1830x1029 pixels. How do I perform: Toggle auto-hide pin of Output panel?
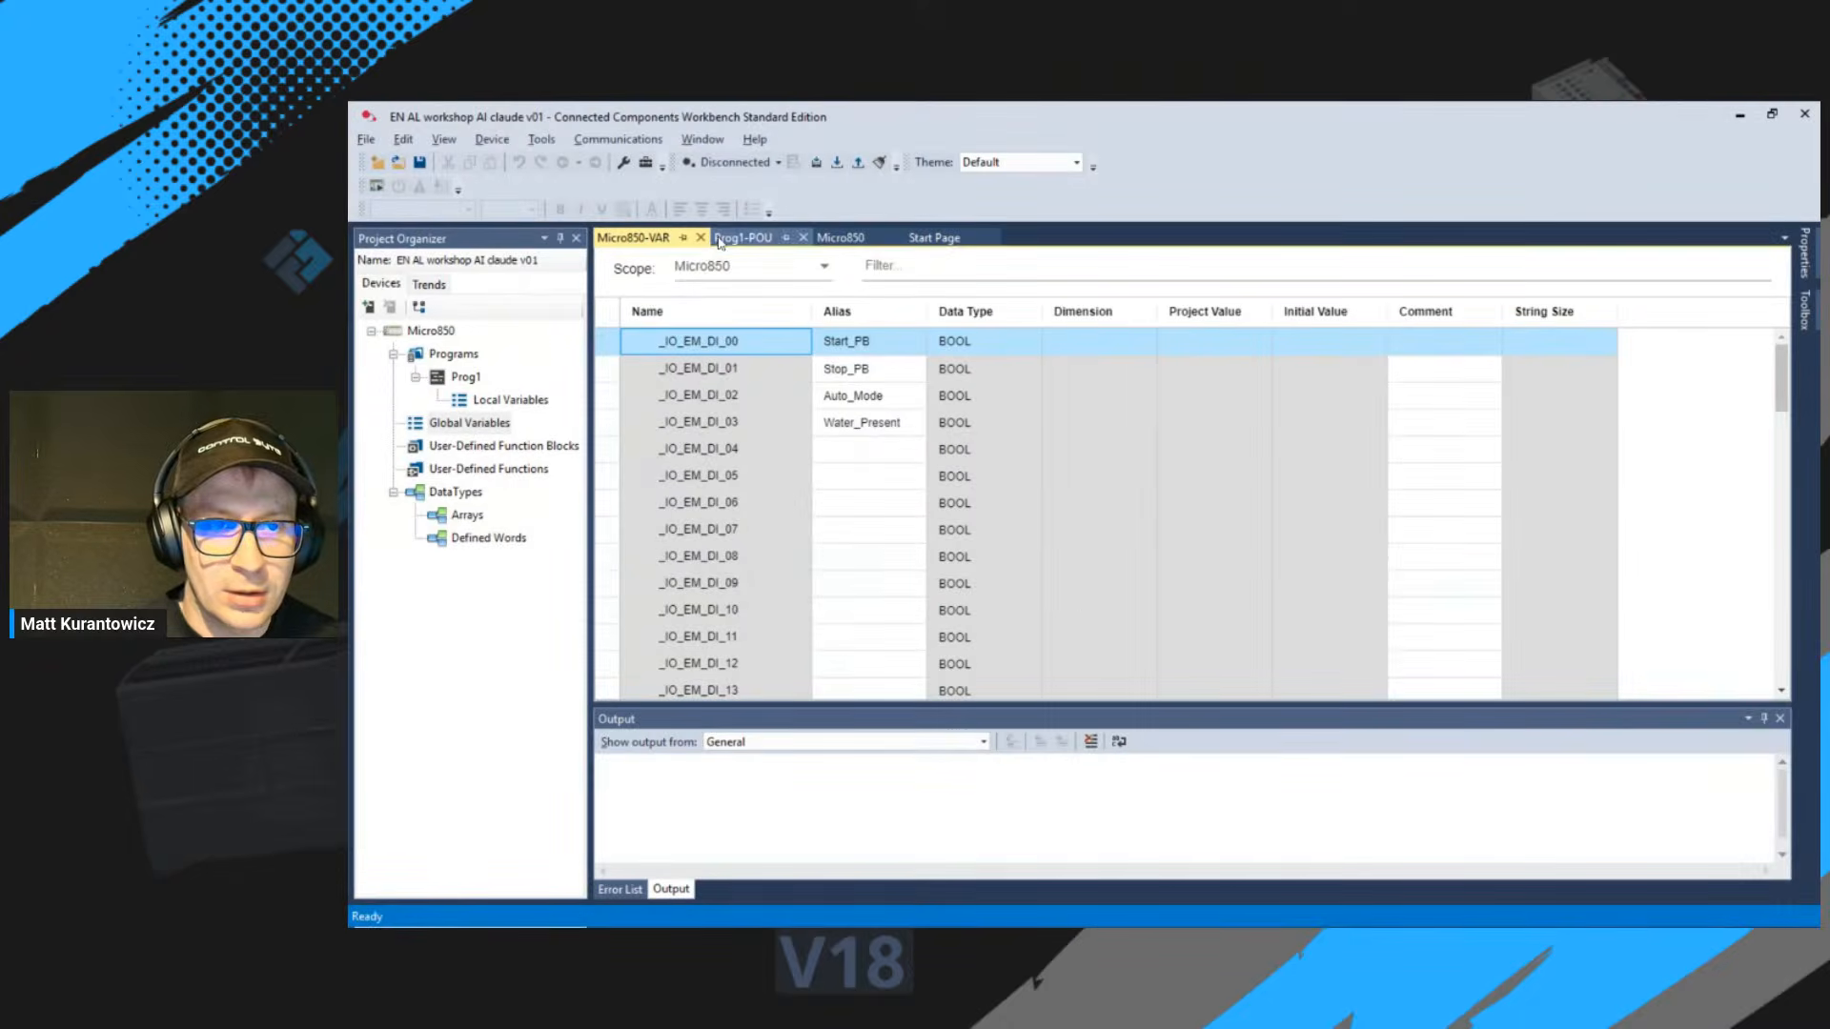(x=1764, y=718)
